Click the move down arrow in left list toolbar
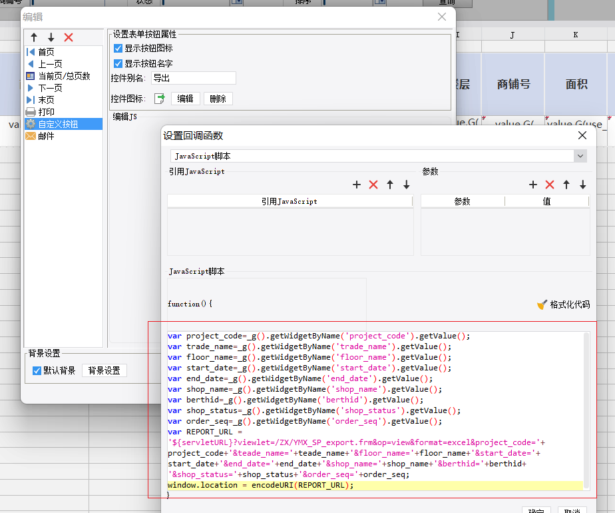This screenshot has height=513, width=615. 51,38
